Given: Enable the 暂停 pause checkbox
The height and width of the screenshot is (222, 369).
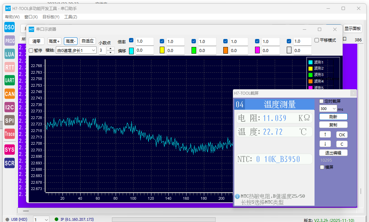Looking at the screenshot, I should tap(31, 51).
